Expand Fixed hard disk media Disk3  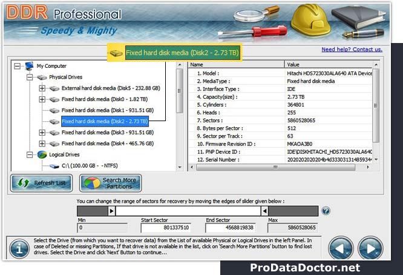pyautogui.click(x=42, y=133)
